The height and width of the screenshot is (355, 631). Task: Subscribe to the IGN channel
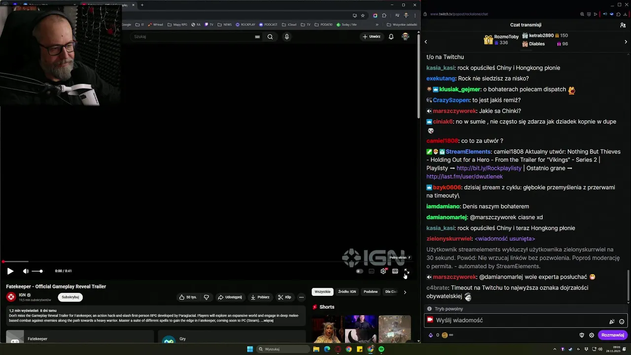pos(70,297)
